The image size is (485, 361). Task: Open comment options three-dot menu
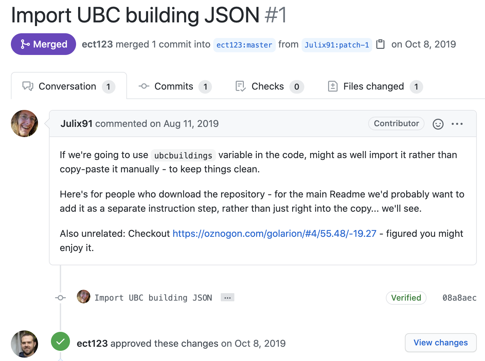[457, 124]
